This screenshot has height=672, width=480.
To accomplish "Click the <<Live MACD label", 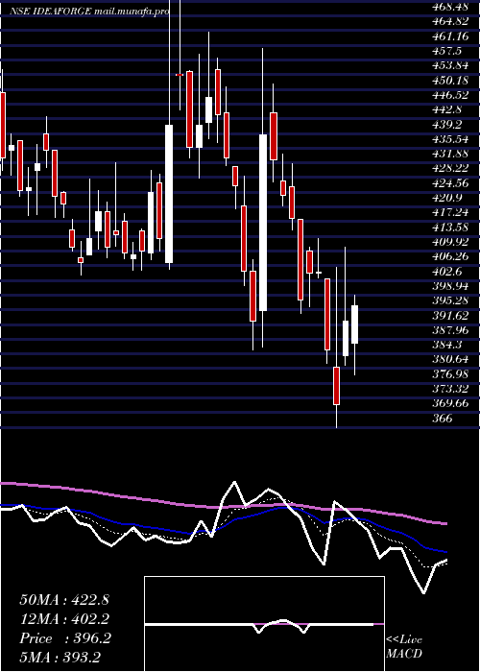I will click(404, 646).
